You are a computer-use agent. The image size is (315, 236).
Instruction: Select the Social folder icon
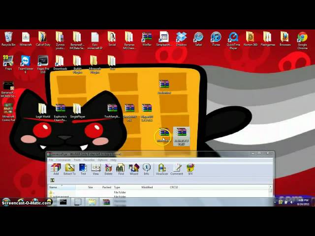point(112,39)
